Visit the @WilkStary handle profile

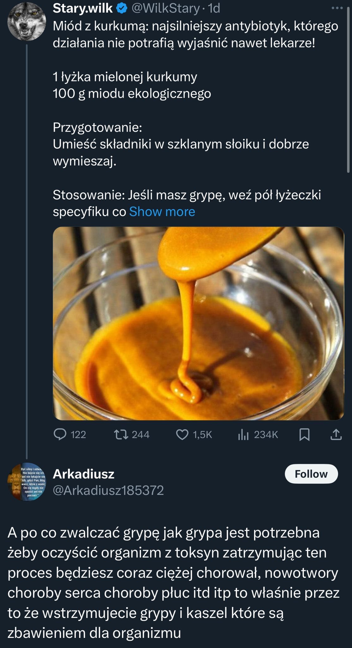[x=166, y=9]
